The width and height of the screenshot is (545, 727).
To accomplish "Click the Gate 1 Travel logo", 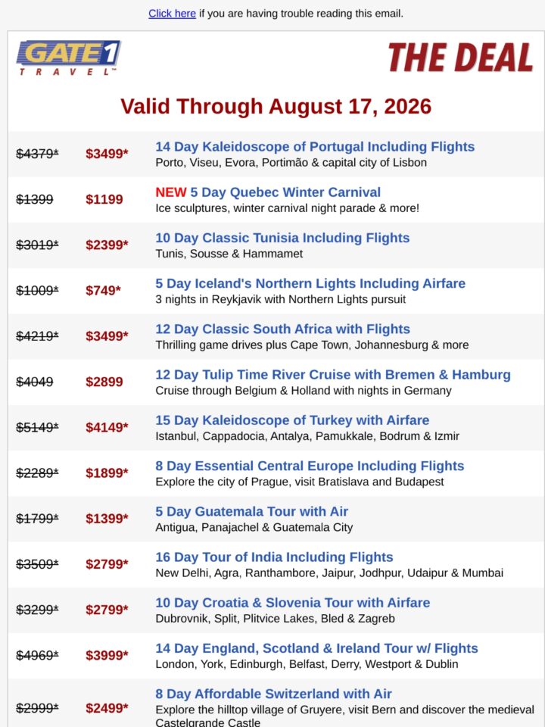I will click(69, 58).
